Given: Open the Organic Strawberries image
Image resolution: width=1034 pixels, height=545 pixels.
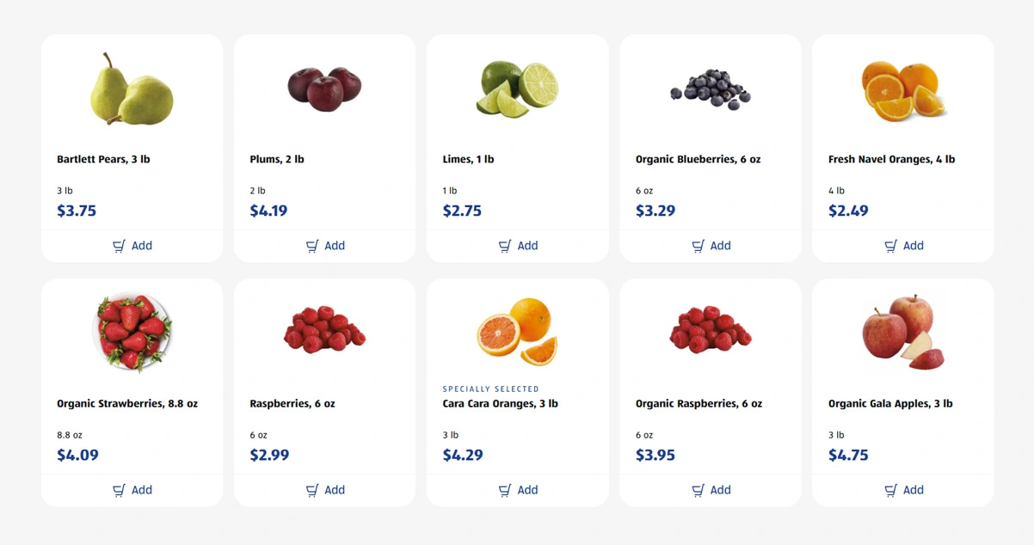Looking at the screenshot, I should coord(132,333).
